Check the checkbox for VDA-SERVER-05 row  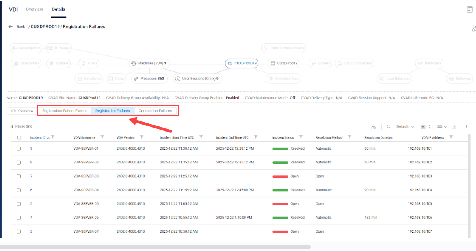[x=19, y=203]
